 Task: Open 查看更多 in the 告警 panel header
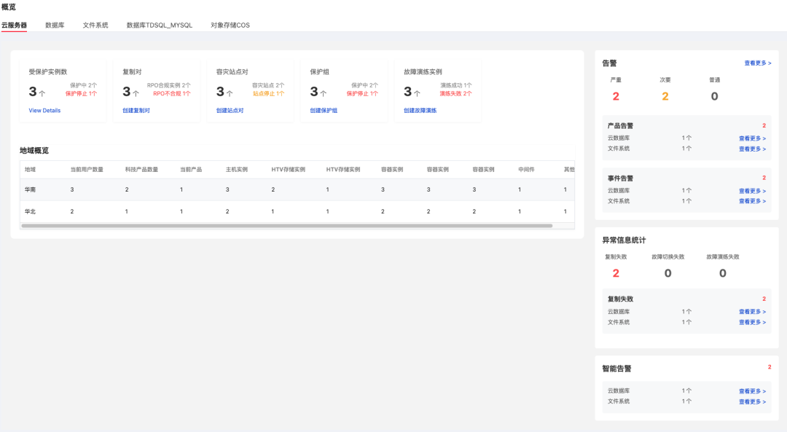(756, 63)
